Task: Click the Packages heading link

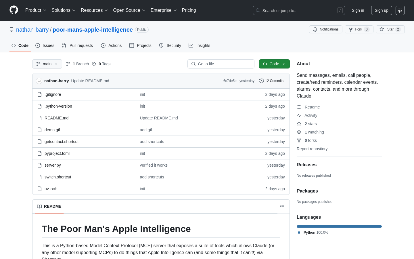Action: 307,191
